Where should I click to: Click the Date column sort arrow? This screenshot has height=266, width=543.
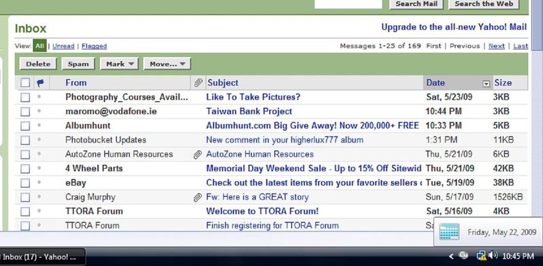tap(487, 83)
